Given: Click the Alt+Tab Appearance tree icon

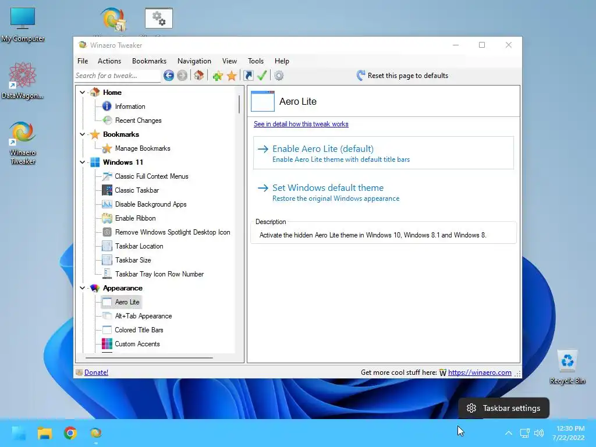Looking at the screenshot, I should pyautogui.click(x=107, y=316).
